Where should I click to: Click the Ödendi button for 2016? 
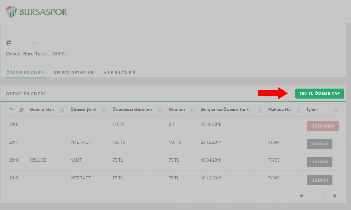pyautogui.click(x=319, y=162)
